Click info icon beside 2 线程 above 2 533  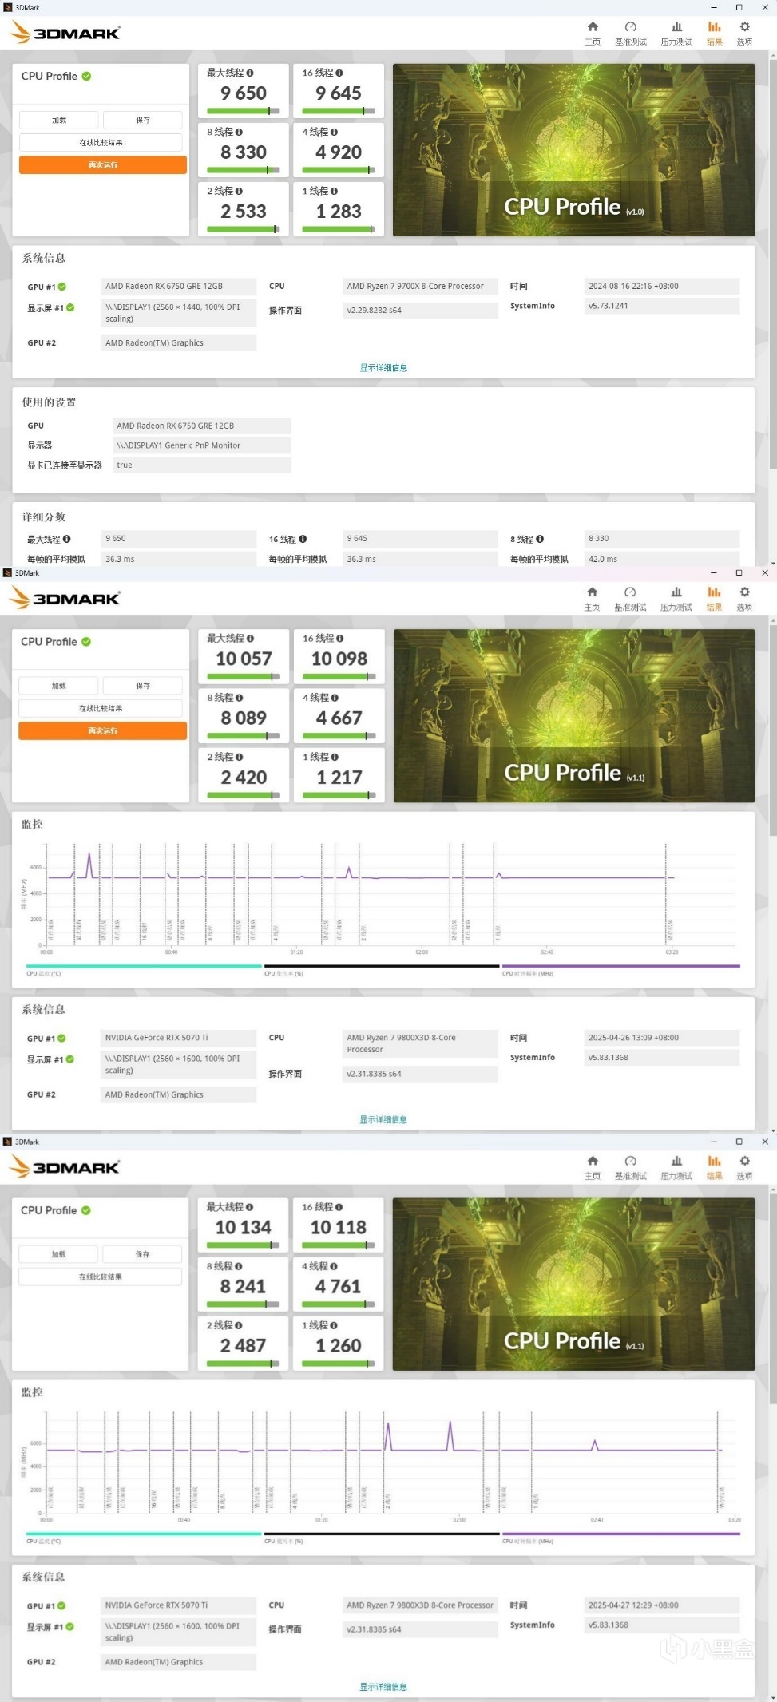239,191
